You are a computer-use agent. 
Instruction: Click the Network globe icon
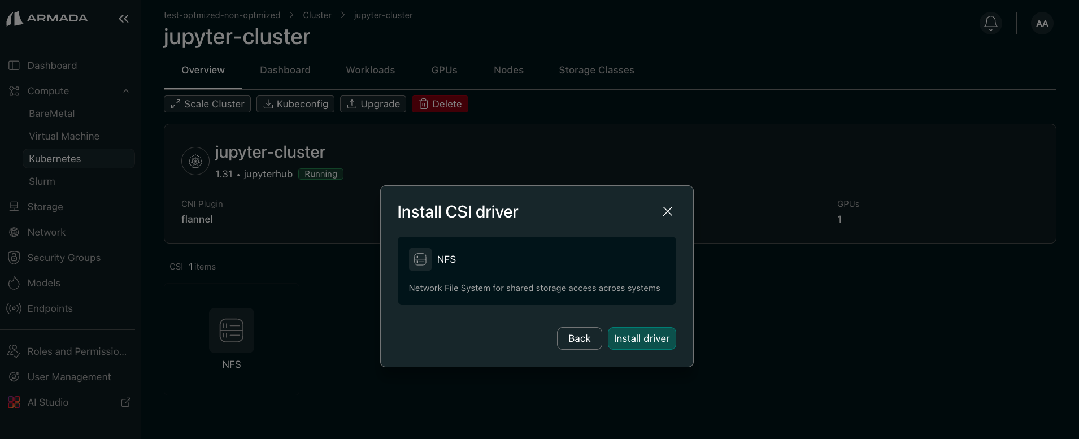(x=14, y=232)
